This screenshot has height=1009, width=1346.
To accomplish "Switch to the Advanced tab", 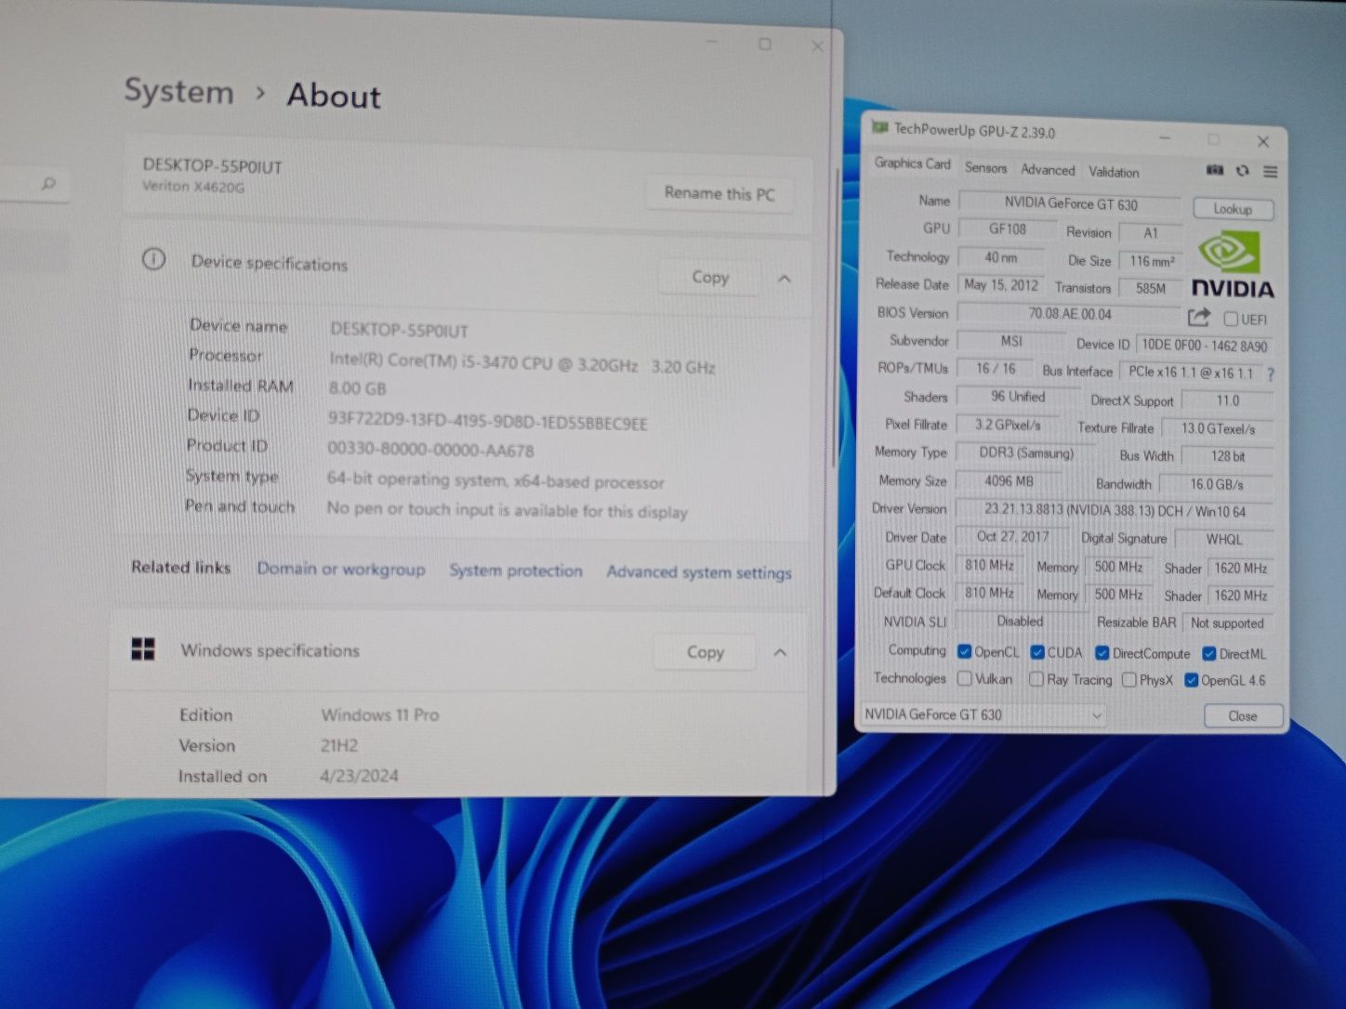I will click(x=1048, y=170).
